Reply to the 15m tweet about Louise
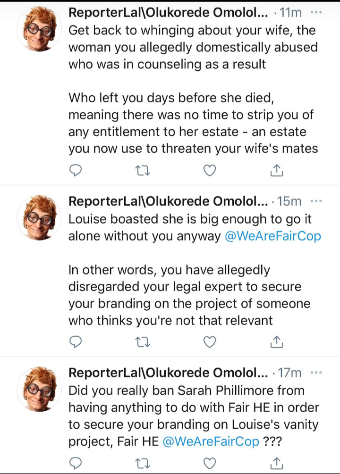Screen dimensions: 340x474 [76, 342]
